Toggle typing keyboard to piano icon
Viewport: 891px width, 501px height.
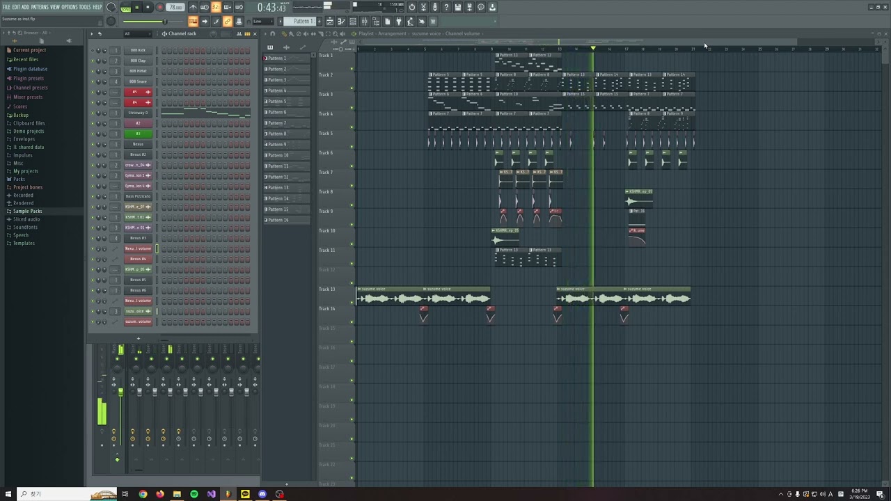coord(193,22)
